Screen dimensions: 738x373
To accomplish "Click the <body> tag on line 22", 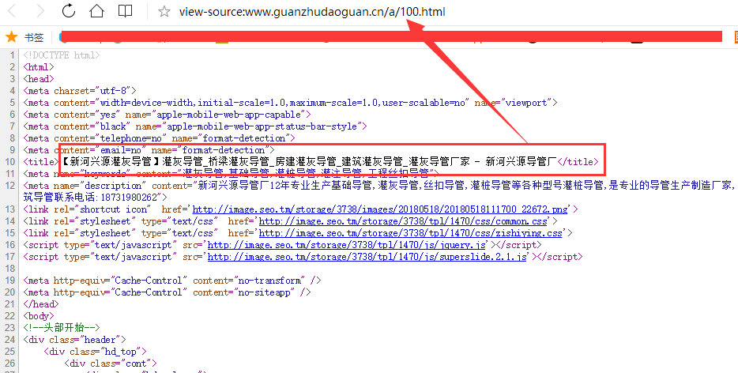I will tap(39, 315).
